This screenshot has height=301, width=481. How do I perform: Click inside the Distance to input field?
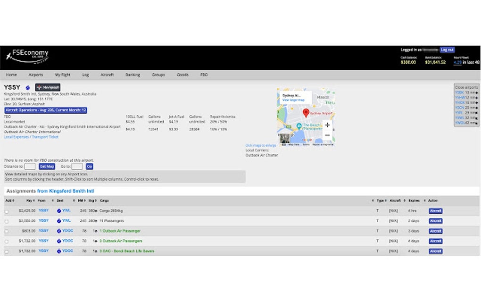(x=30, y=167)
